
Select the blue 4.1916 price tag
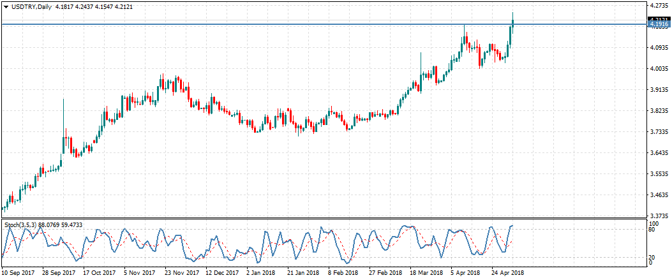click(659, 24)
